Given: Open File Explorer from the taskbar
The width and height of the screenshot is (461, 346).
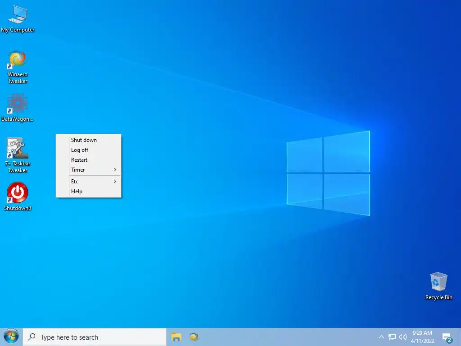Looking at the screenshot, I should click(176, 337).
